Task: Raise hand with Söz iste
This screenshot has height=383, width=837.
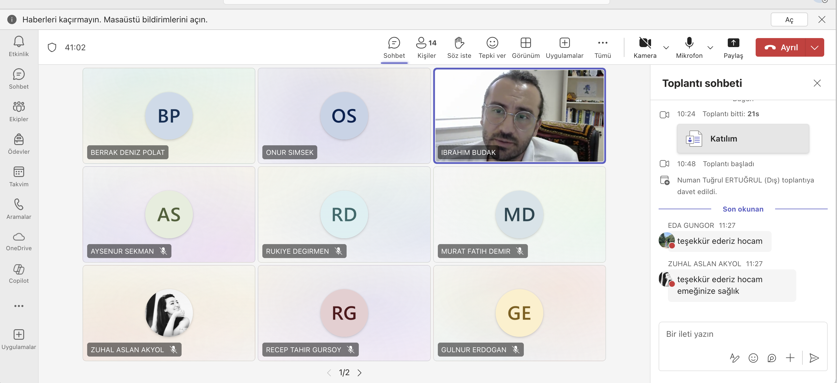Action: click(459, 48)
